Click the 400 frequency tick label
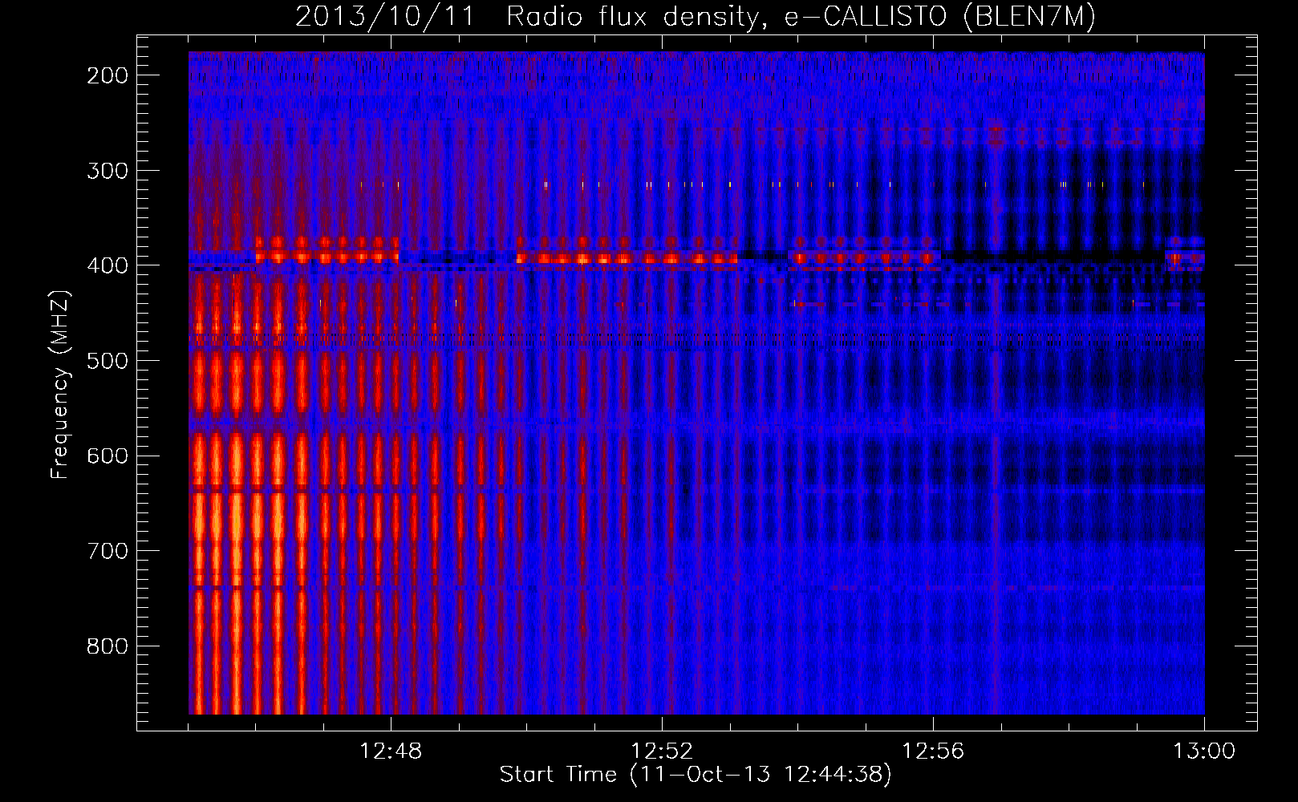 point(107,265)
